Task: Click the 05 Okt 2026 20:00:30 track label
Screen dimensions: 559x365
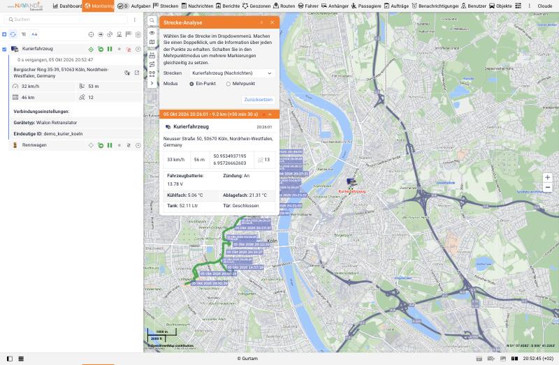Action: tap(209, 283)
